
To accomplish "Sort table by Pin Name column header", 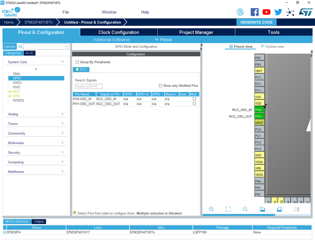I will point(84,94).
